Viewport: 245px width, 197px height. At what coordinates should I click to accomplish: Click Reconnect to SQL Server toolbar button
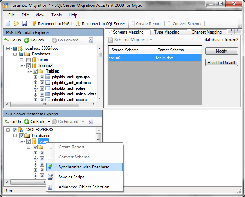click(x=100, y=24)
